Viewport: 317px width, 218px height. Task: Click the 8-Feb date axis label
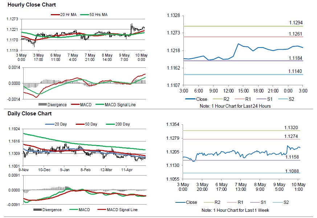86,169
